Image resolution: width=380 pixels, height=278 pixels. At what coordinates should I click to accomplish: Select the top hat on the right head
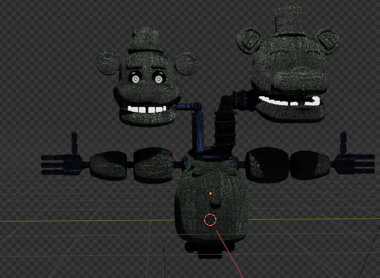288,20
